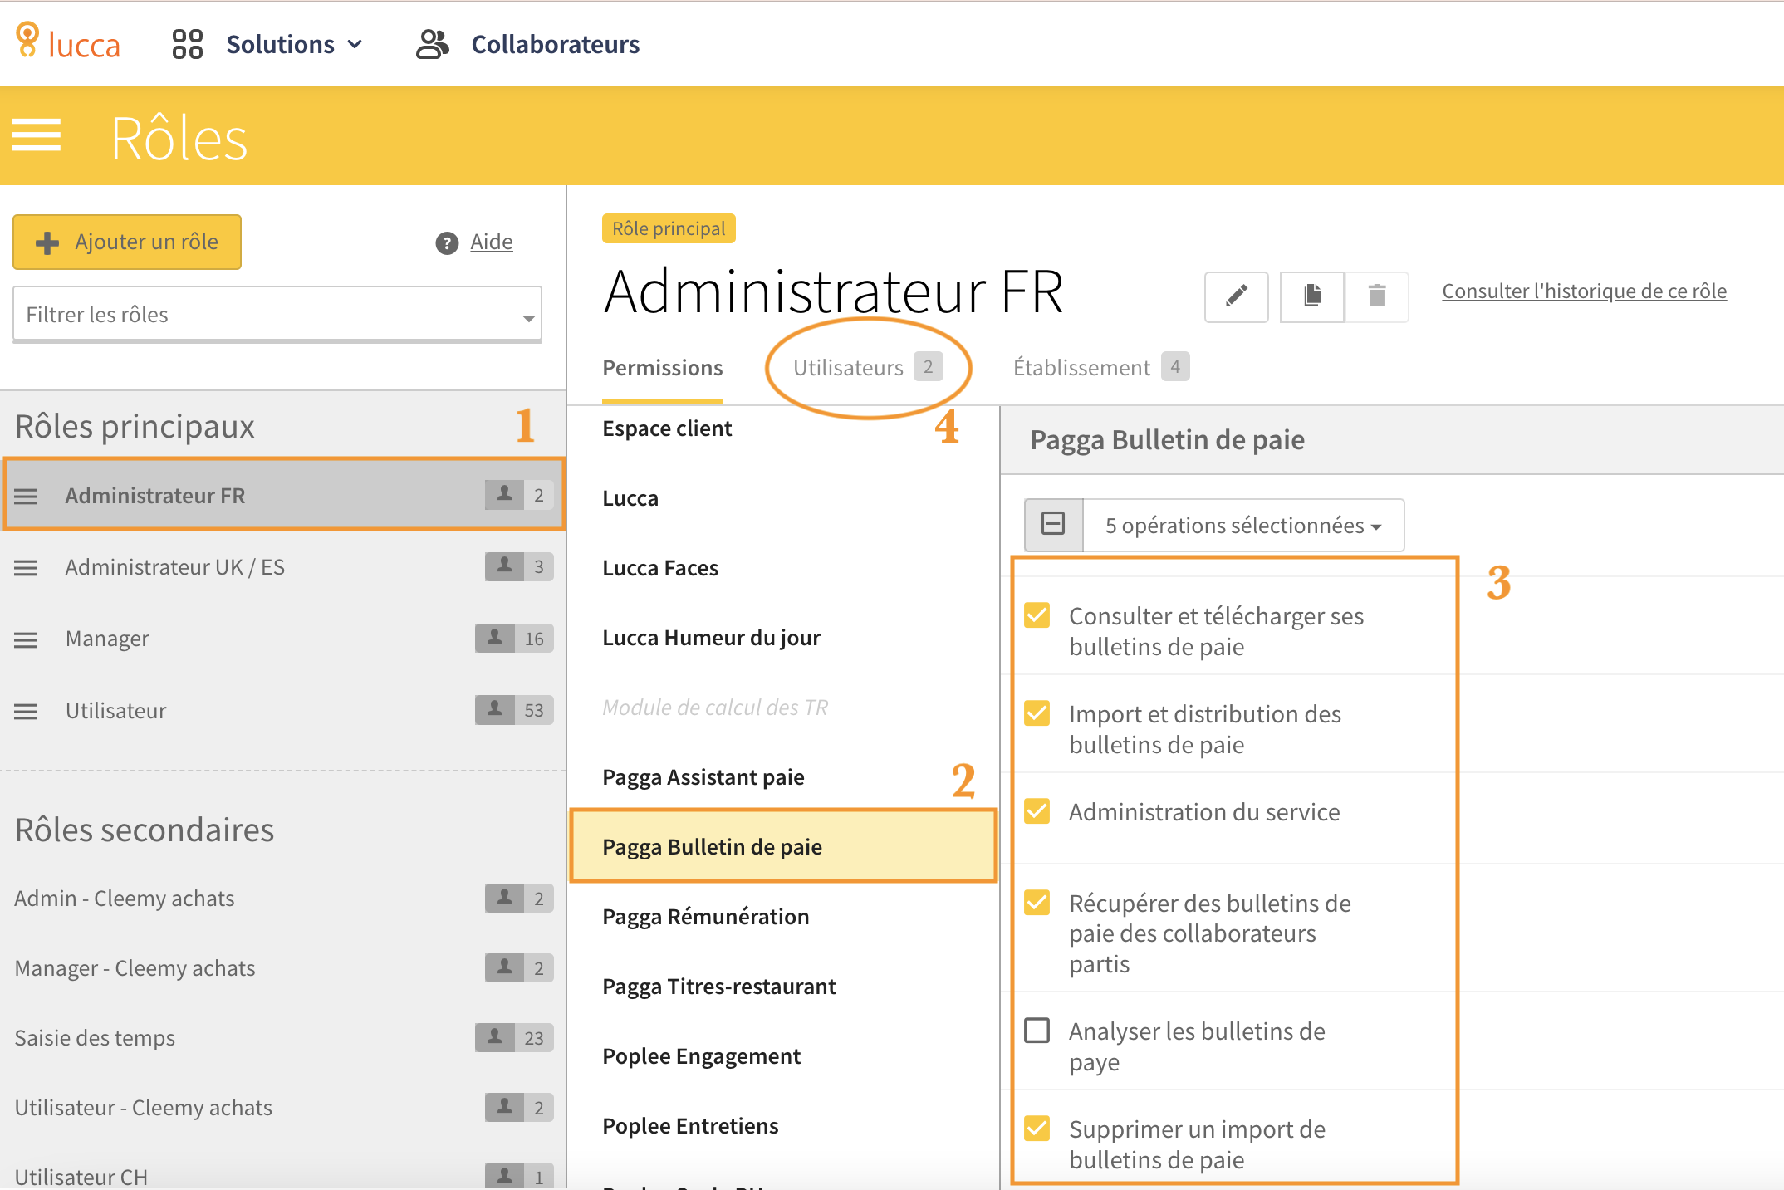Click the Rôle principal badge
This screenshot has width=1784, height=1190.
coord(669,228)
